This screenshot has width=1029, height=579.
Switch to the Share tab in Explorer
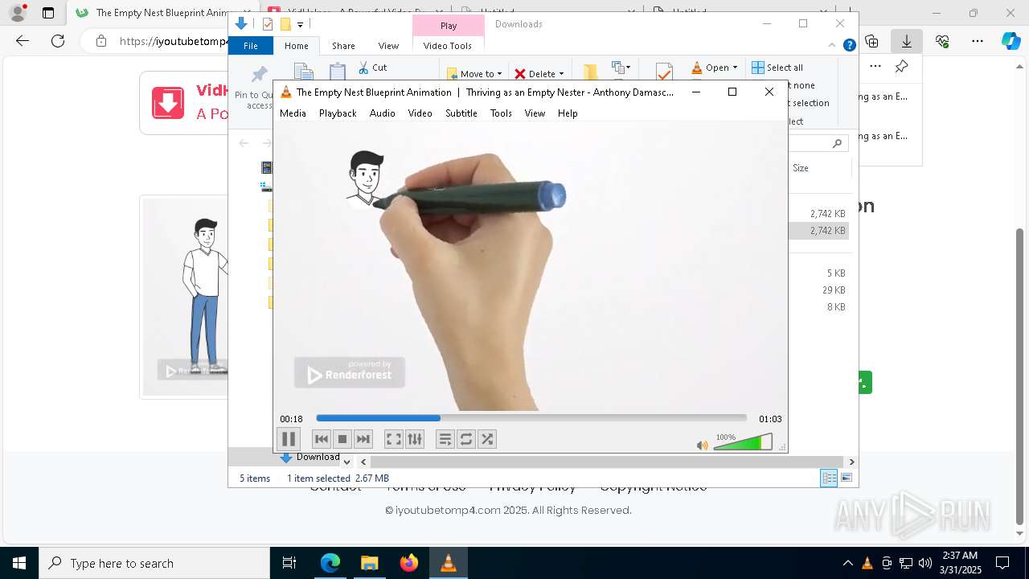coord(343,46)
